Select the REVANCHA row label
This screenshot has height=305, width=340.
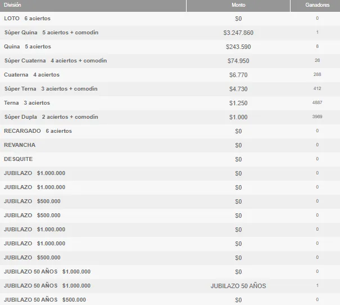20,145
